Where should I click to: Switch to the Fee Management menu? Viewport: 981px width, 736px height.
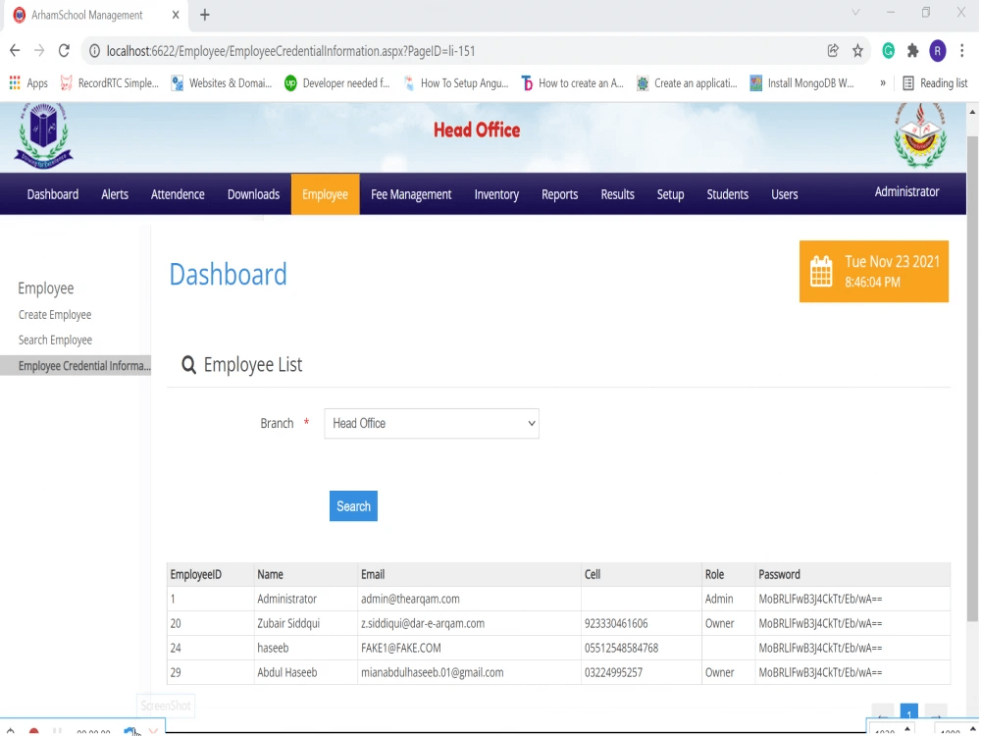410,194
